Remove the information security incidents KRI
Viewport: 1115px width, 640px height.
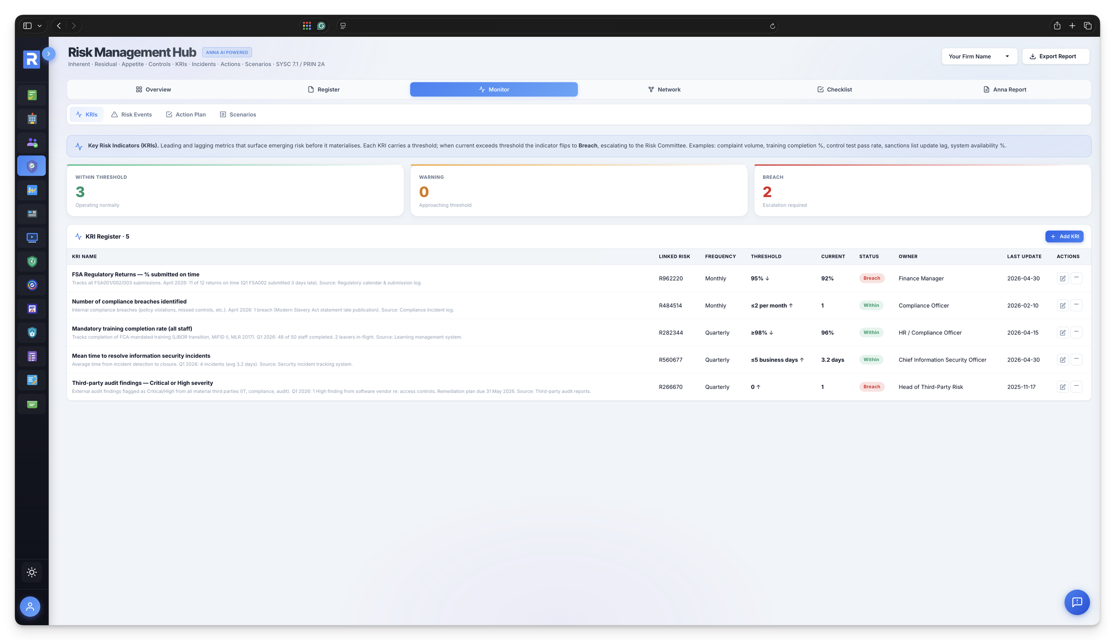tap(1076, 359)
